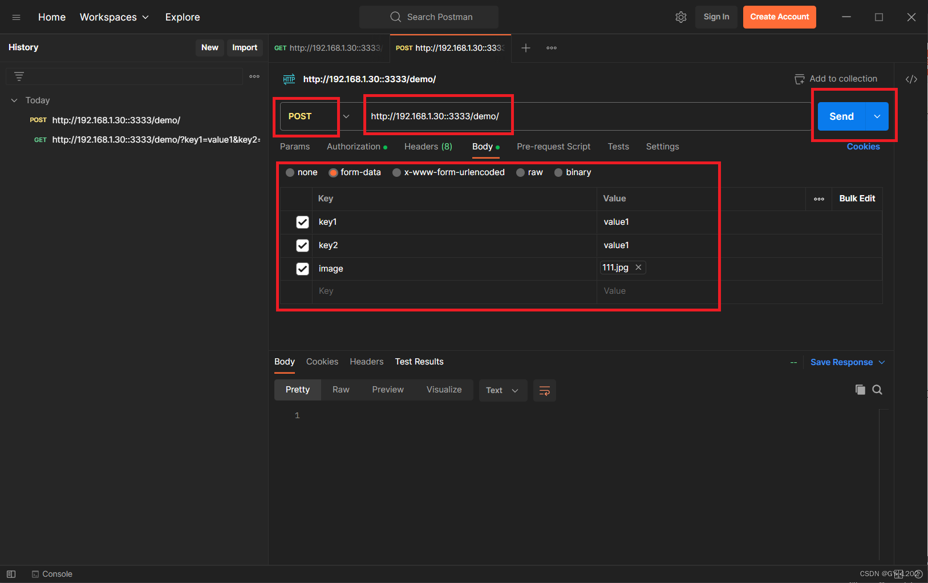Open the form-data table options dots

click(819, 199)
